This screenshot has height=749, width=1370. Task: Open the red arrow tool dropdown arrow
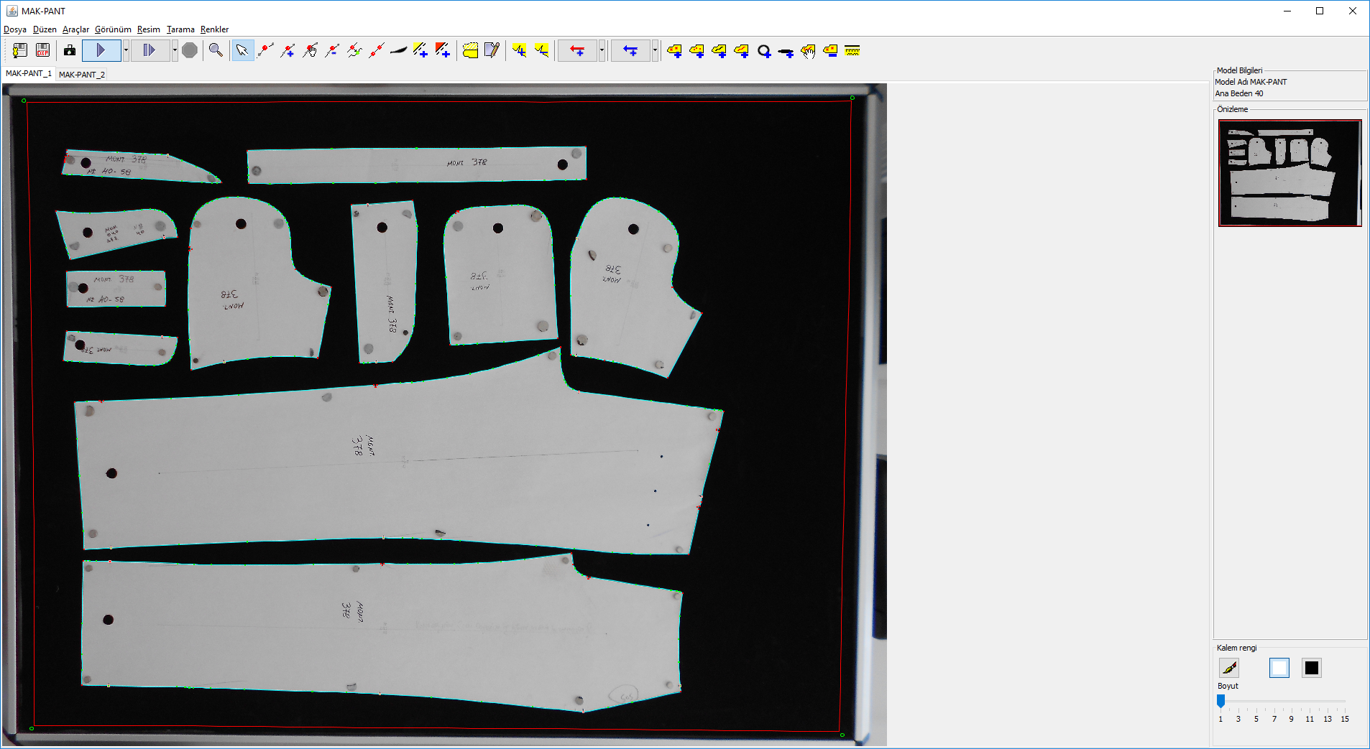tap(602, 50)
